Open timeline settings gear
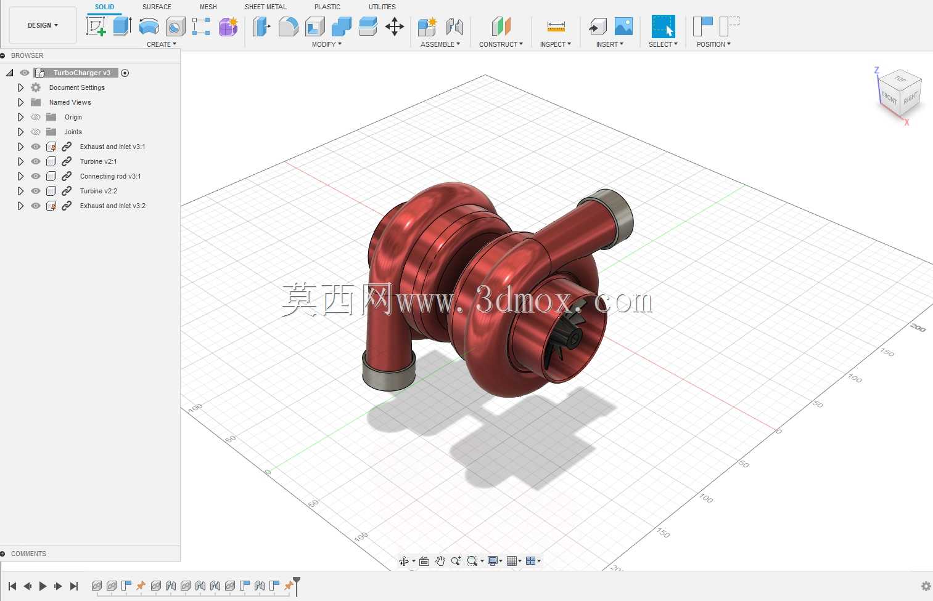933x601 pixels. pyautogui.click(x=926, y=586)
